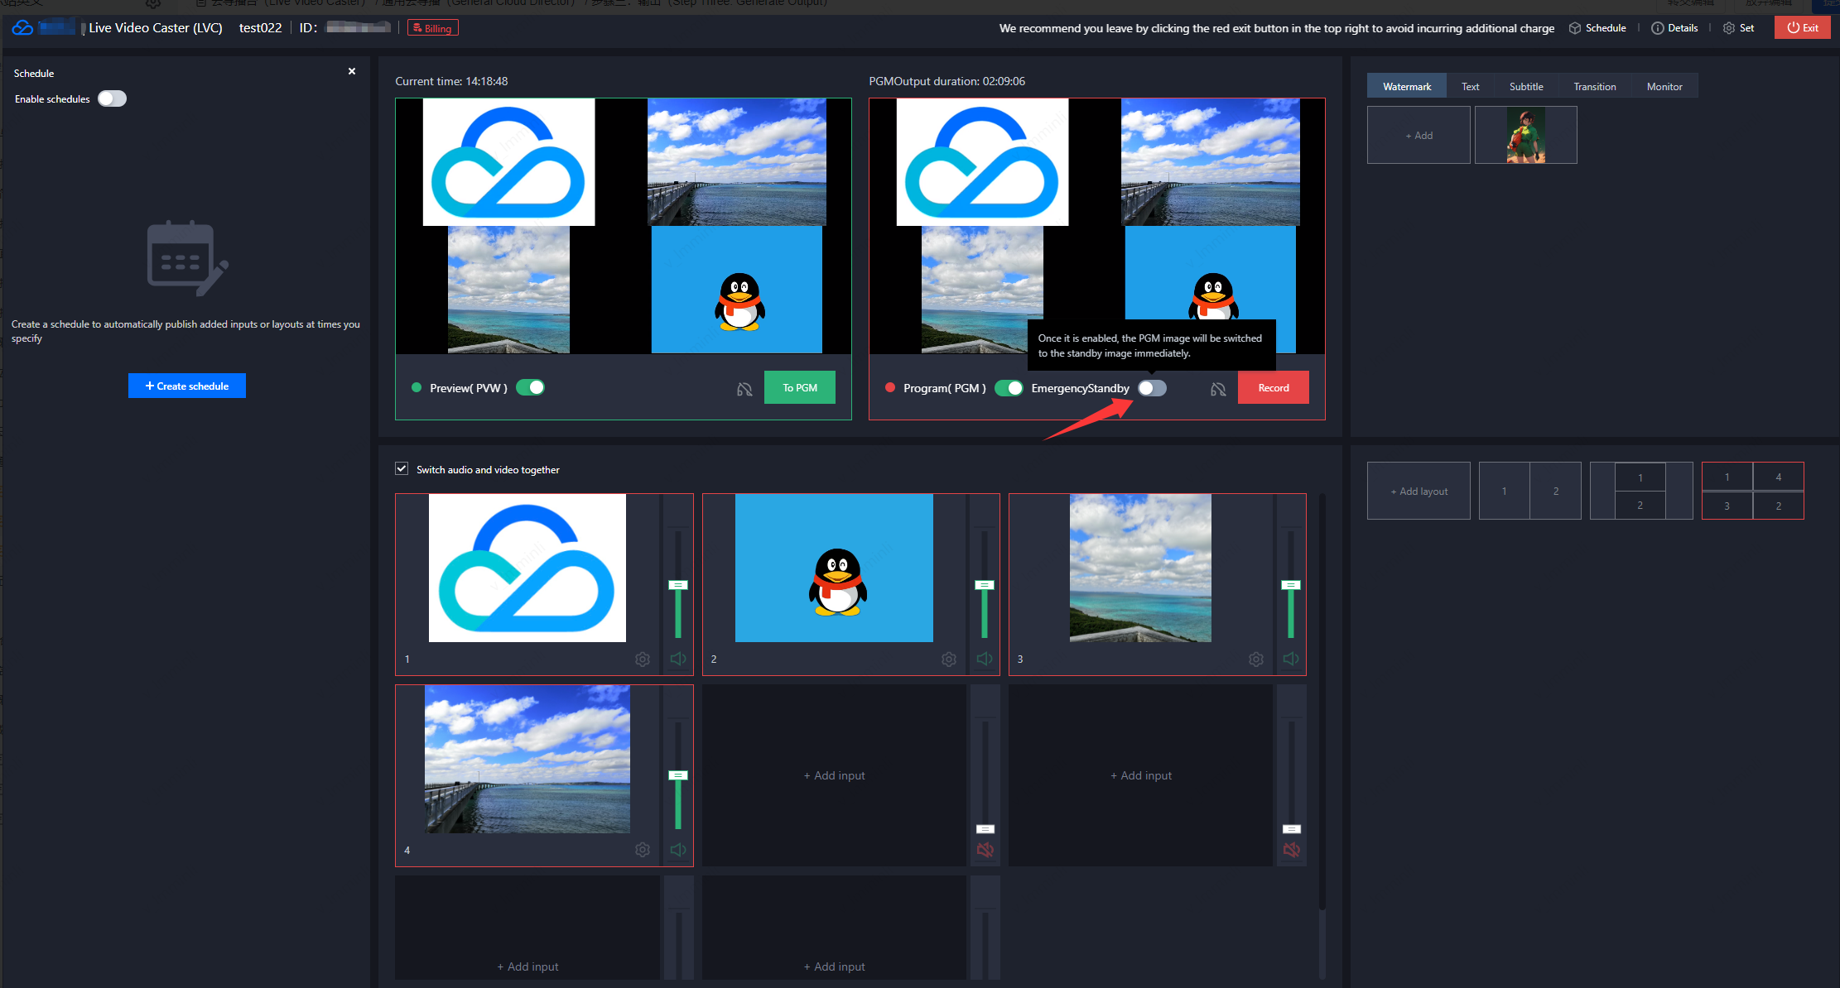Toggle the Preview PVW switch off

coord(530,387)
